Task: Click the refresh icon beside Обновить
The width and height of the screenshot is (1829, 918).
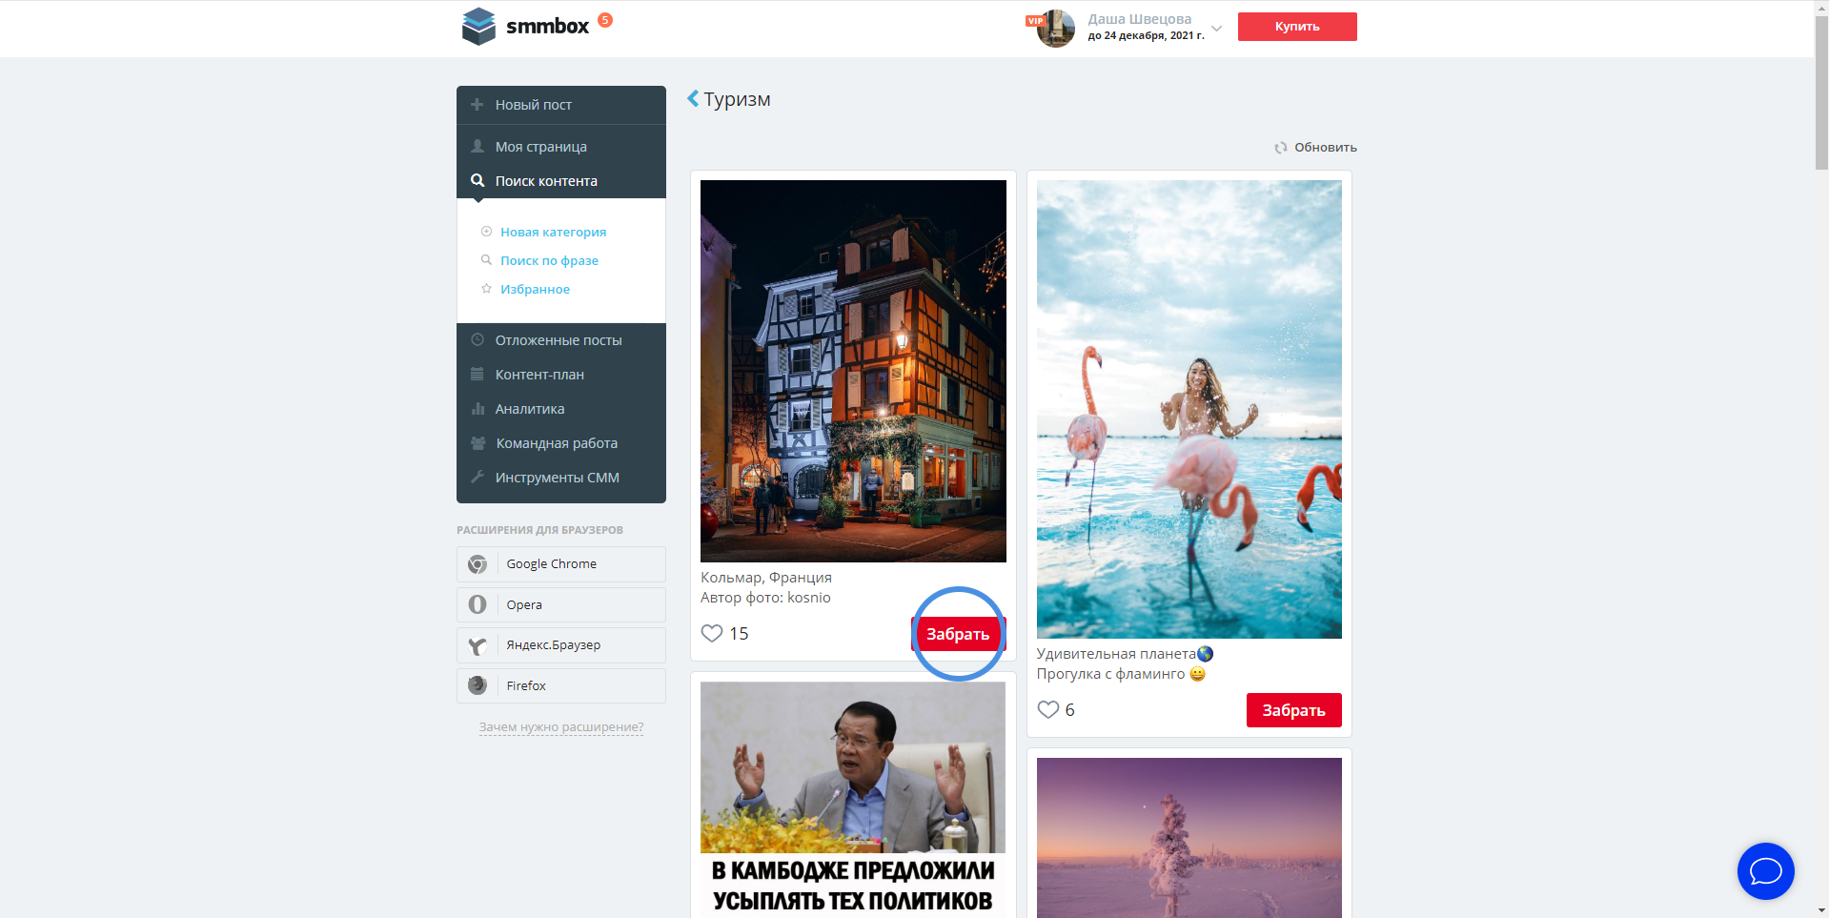Action: tap(1281, 148)
